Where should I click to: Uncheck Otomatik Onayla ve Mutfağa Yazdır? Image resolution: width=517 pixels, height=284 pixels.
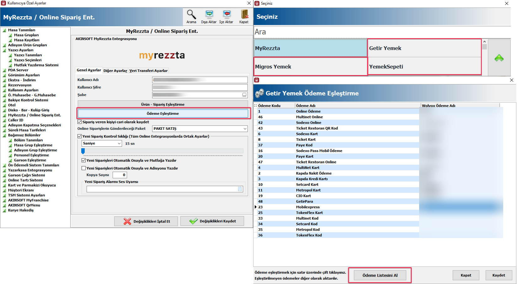pos(83,160)
